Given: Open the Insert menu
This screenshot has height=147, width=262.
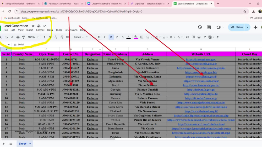Looking at the screenshot, I should (30, 30).
